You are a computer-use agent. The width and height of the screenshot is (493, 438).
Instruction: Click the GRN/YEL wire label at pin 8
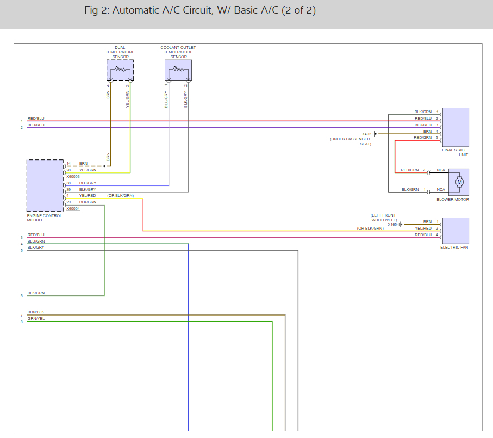click(x=36, y=319)
